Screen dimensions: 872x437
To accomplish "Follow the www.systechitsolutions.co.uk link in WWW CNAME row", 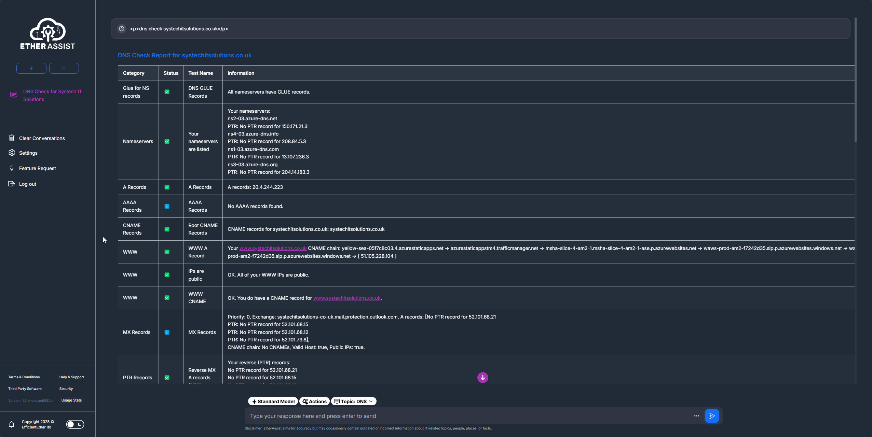I will [x=347, y=298].
